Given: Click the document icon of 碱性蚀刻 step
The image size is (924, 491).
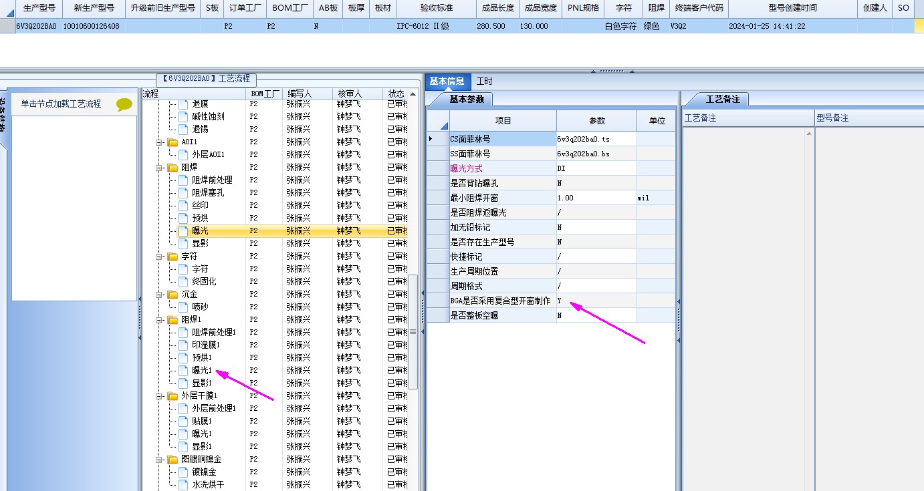Looking at the screenshot, I should point(184,116).
